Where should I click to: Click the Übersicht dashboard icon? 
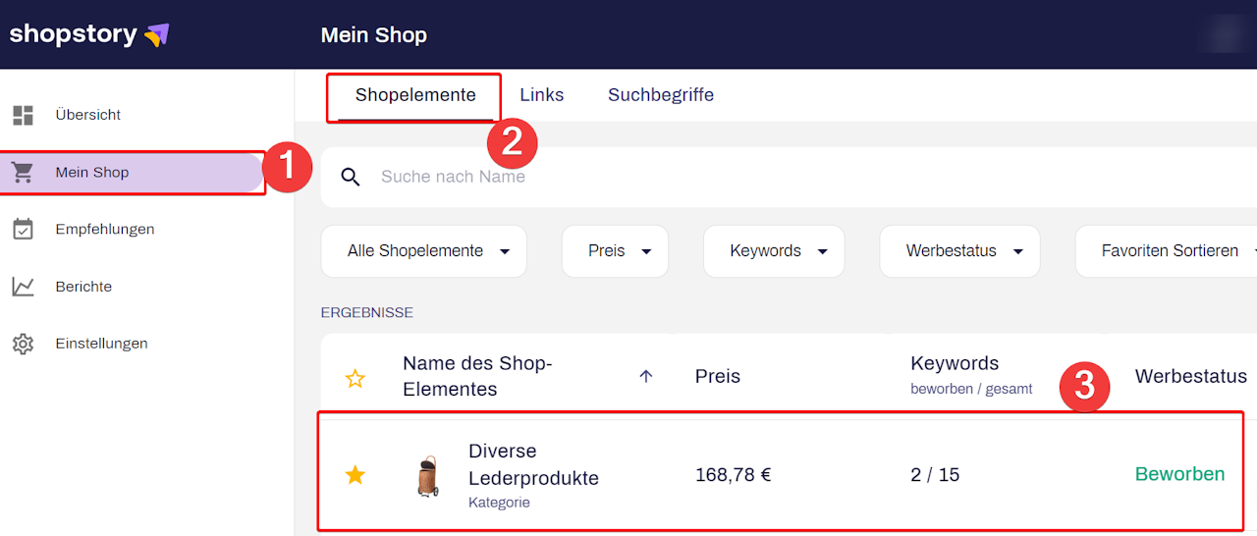(23, 115)
